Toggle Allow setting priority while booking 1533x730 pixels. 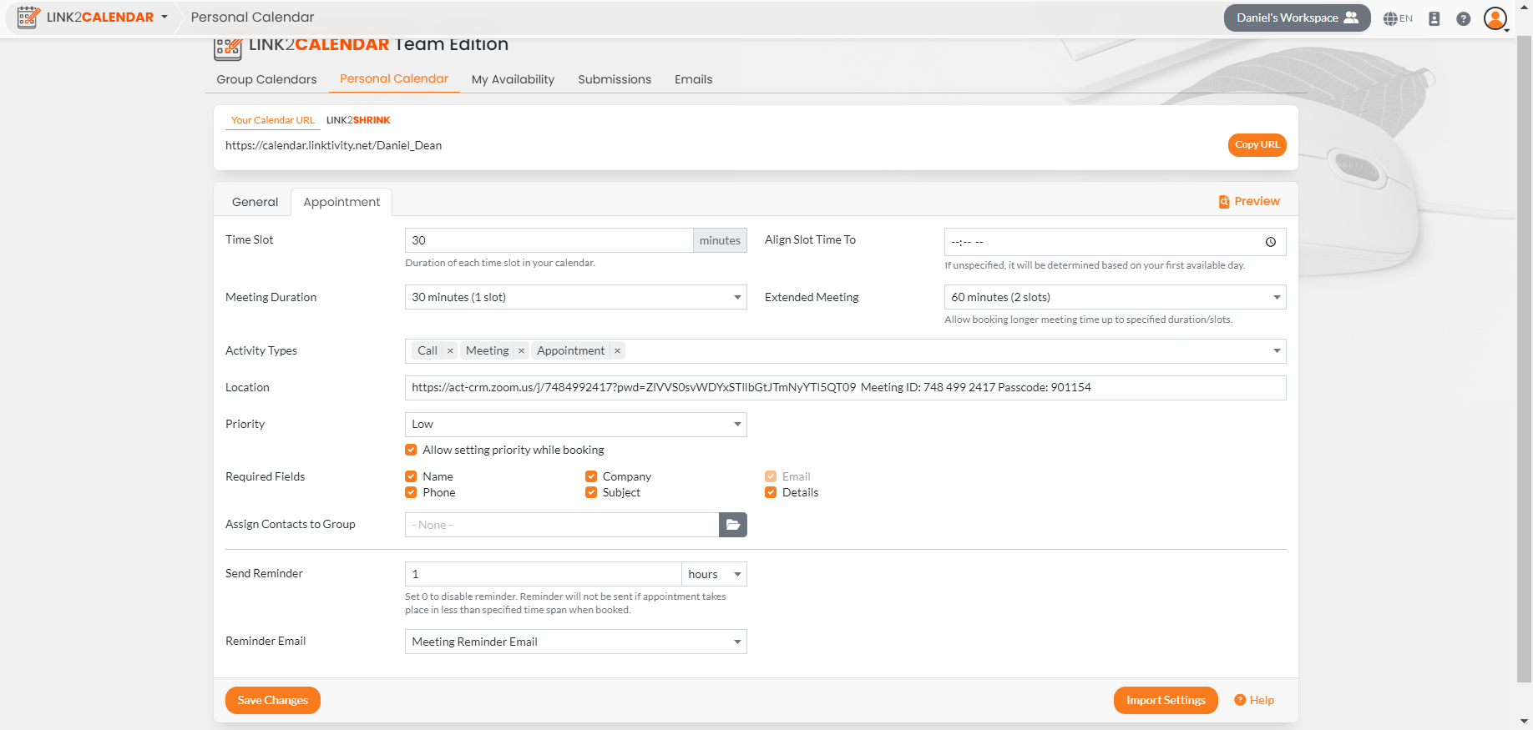point(411,450)
